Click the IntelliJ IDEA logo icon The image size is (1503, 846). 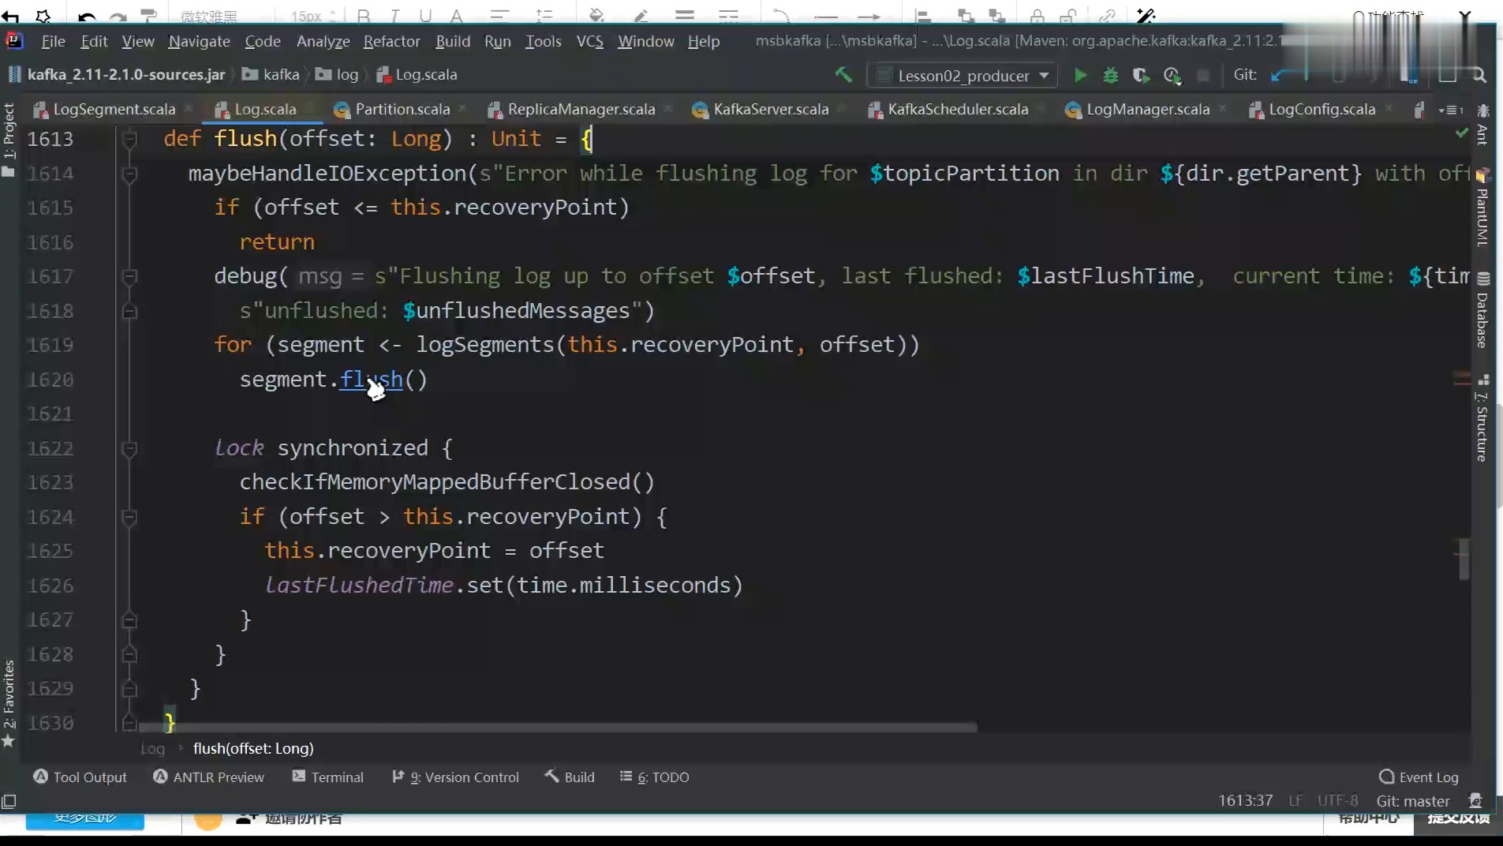[x=14, y=41]
